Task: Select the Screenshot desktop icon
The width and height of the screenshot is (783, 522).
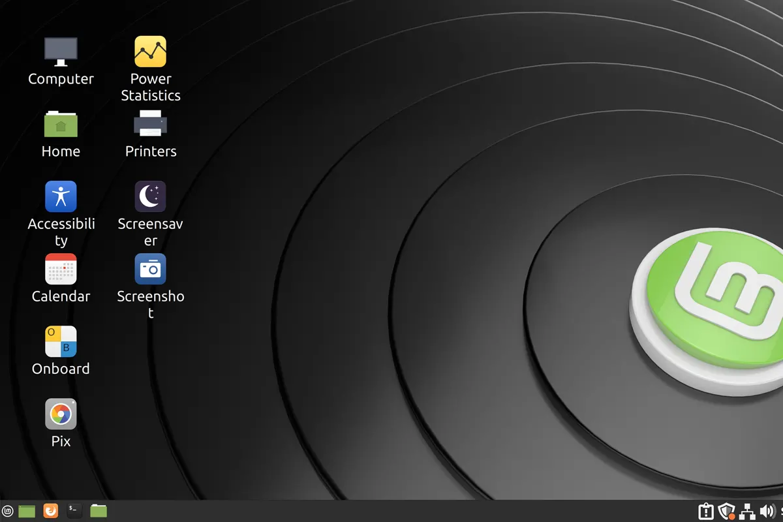Action: [151, 269]
